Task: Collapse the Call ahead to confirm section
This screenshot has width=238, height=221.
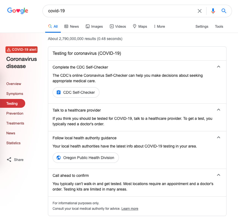Action: (218, 175)
